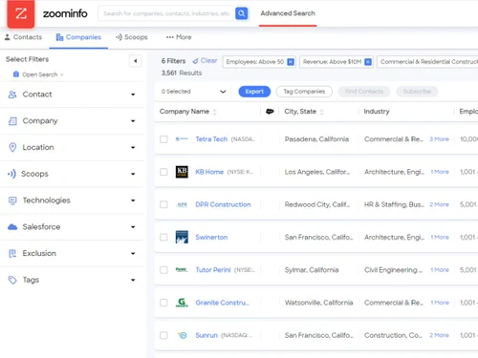Select the Tetra Tech row checkbox
The width and height of the screenshot is (478, 358).
click(163, 139)
